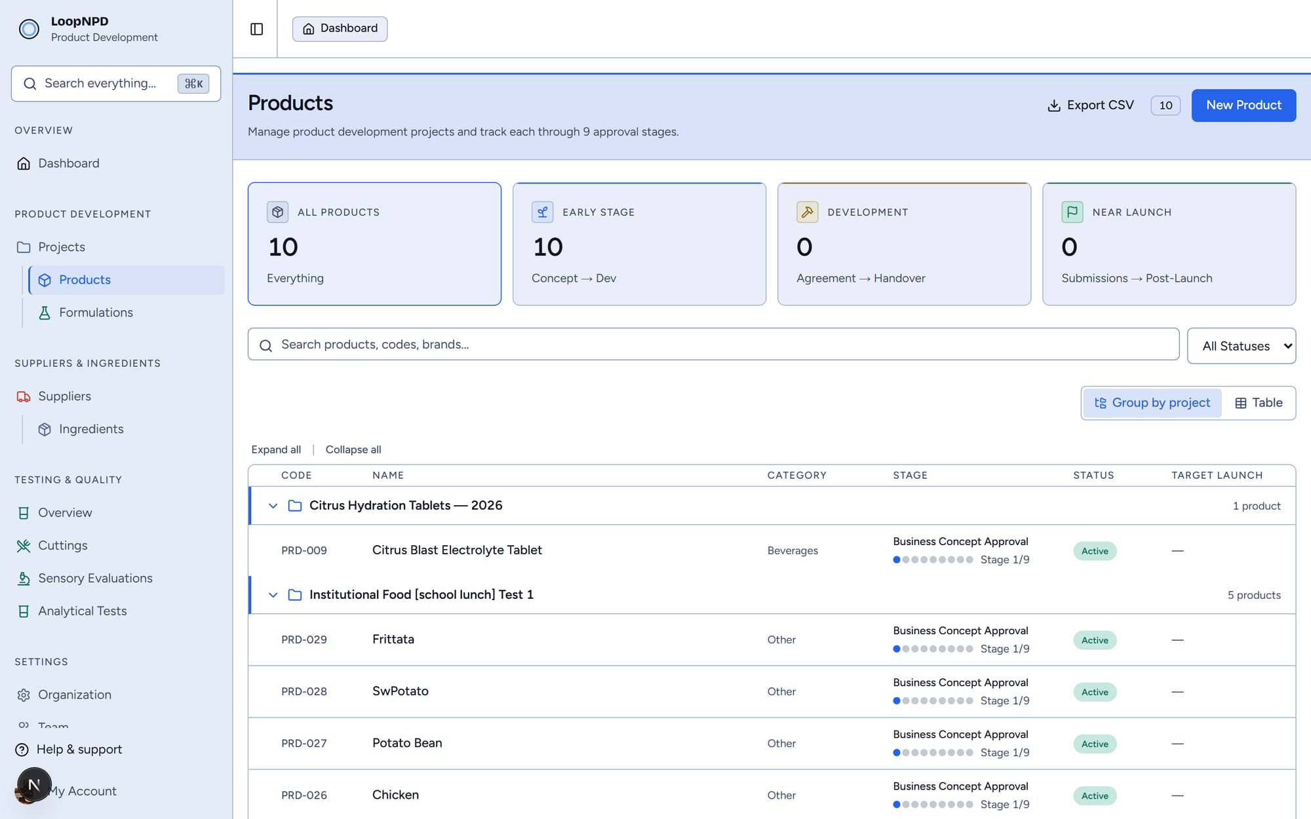Click the home icon in the Dashboard breadcrumb
Viewport: 1311px width, 819px height.
click(x=309, y=29)
